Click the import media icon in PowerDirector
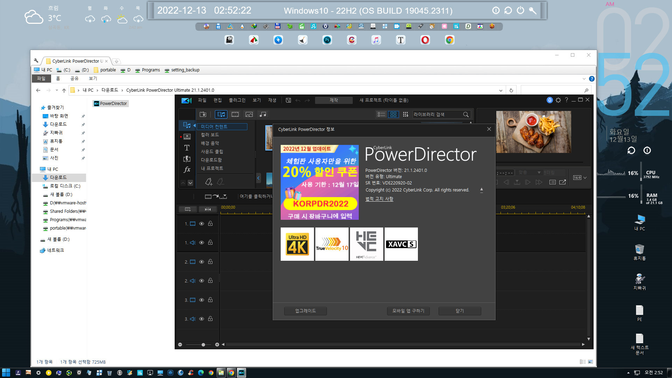 [x=203, y=114]
